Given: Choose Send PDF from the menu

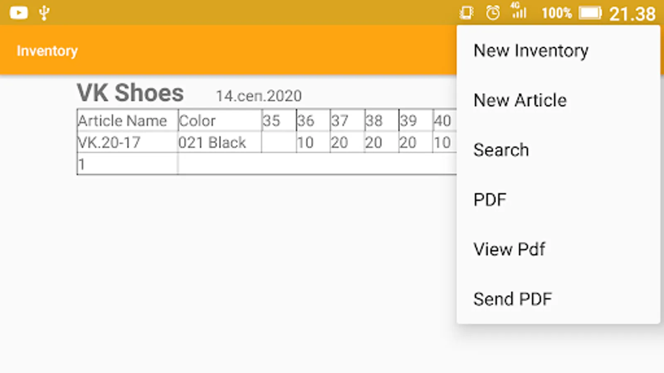Looking at the screenshot, I should pyautogui.click(x=513, y=299).
